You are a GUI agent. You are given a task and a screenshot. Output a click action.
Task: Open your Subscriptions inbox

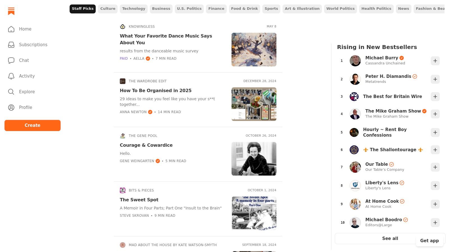coord(33,45)
